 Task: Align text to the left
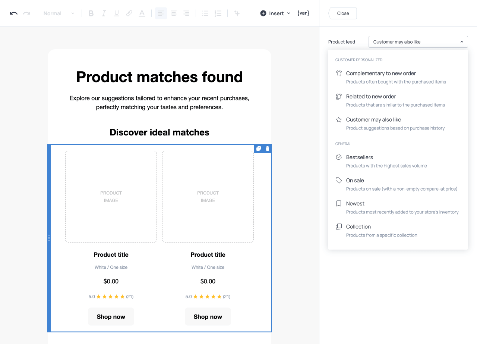(x=161, y=13)
